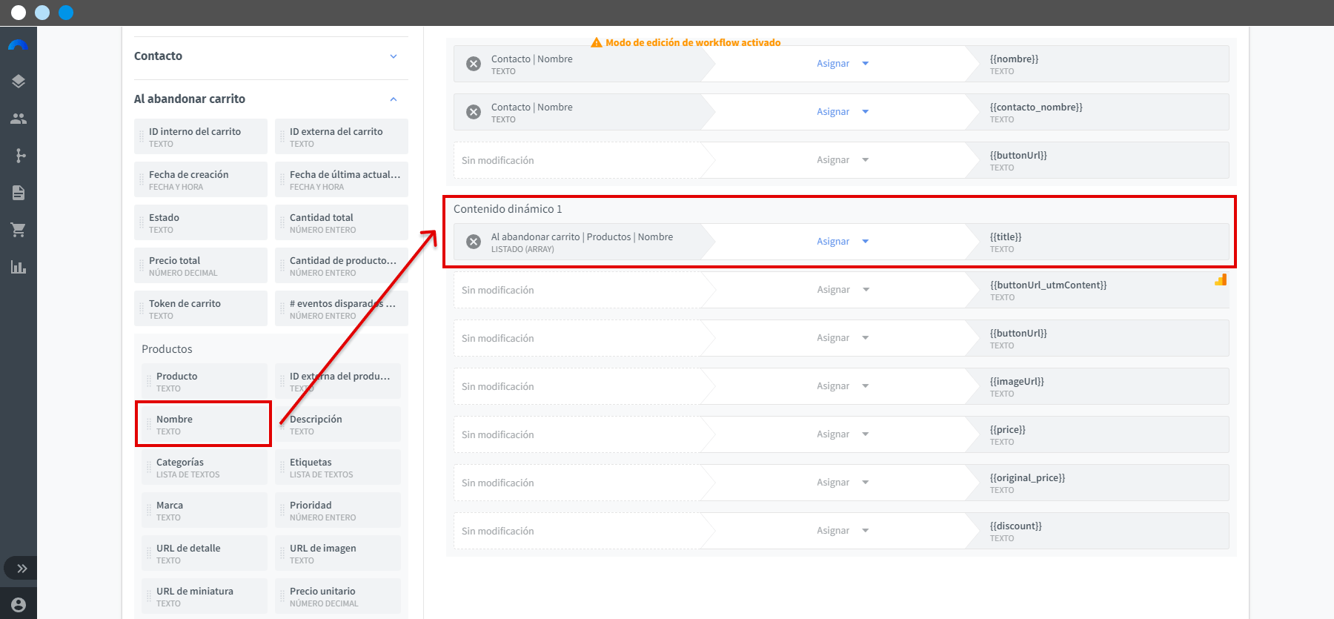The width and height of the screenshot is (1334, 619).
Task: Select the ID externa del carrito field
Action: [x=342, y=136]
